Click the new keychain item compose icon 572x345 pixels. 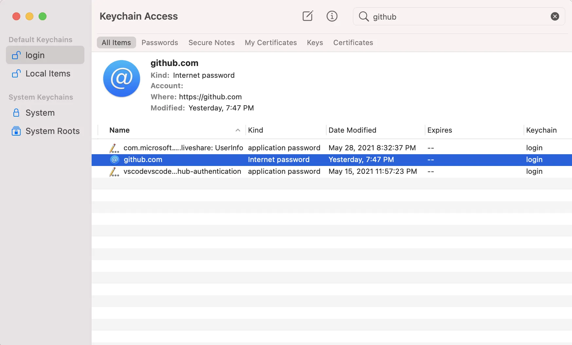[308, 16]
